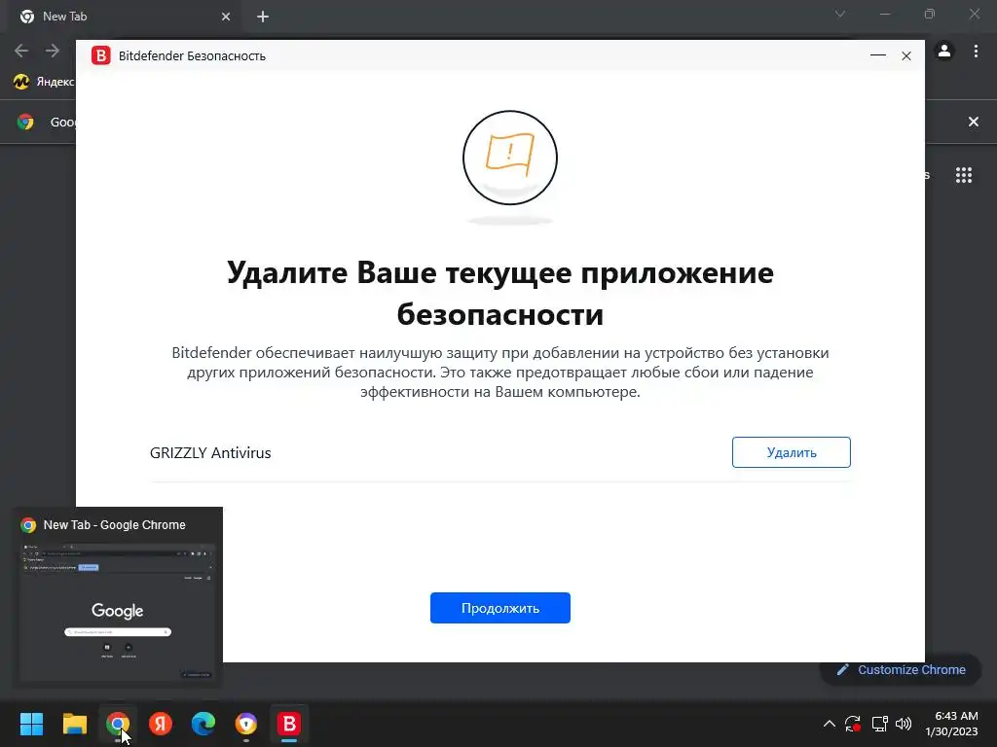Open Microsoft Edge from the taskbar

point(203,724)
